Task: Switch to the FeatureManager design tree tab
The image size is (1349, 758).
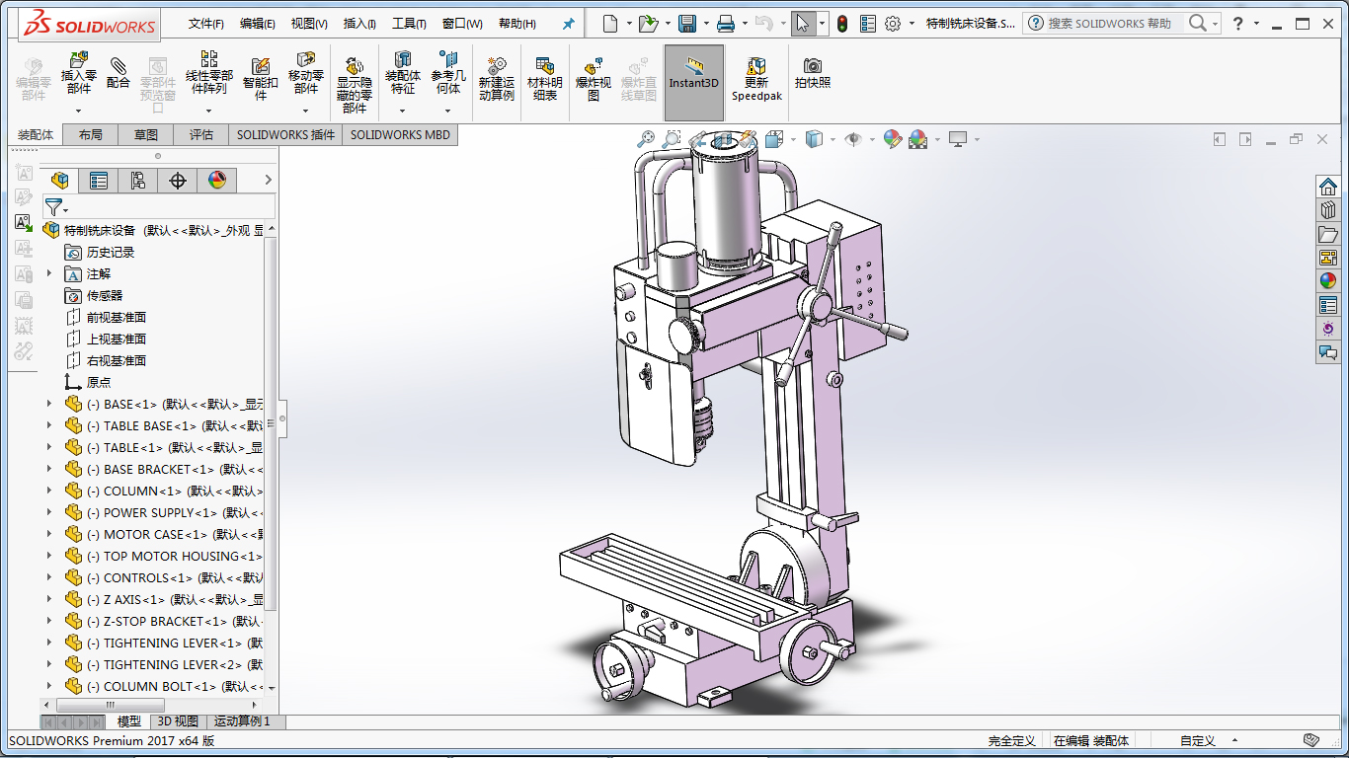Action: pyautogui.click(x=60, y=180)
